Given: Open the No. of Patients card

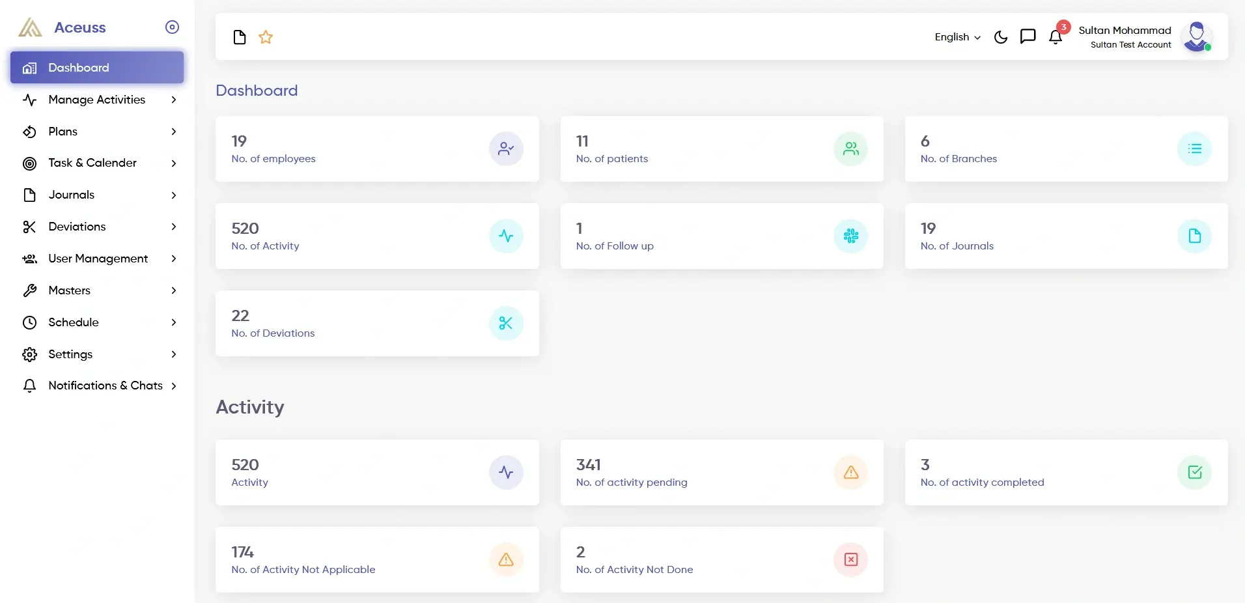Looking at the screenshot, I should click(x=721, y=148).
